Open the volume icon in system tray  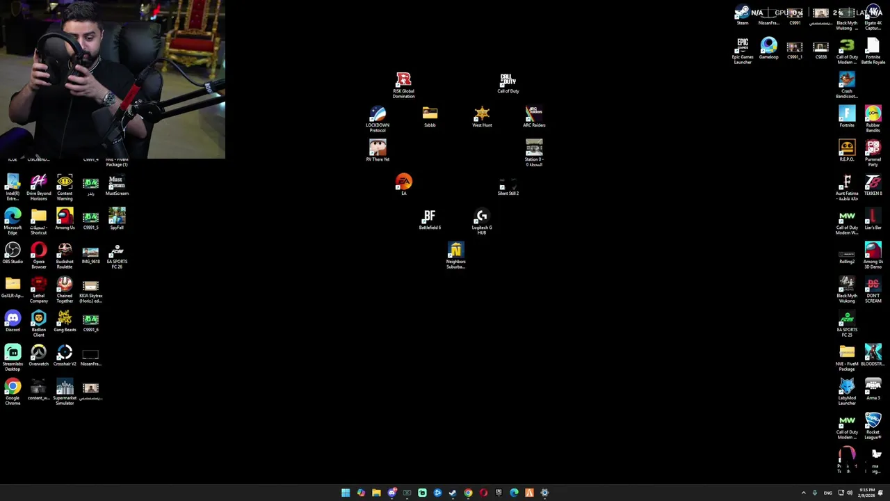[x=850, y=493]
